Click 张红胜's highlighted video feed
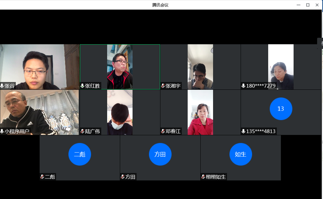Viewport: 323px width, 199px height. click(x=120, y=67)
